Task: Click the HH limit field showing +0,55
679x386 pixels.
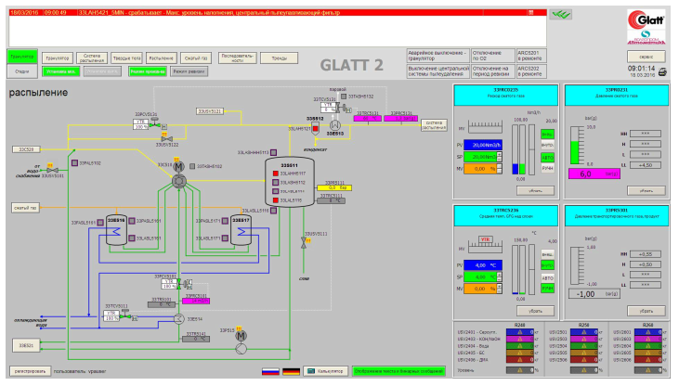Action: tap(646, 254)
